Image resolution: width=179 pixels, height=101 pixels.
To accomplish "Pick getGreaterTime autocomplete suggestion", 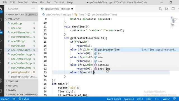I will 136,50.
